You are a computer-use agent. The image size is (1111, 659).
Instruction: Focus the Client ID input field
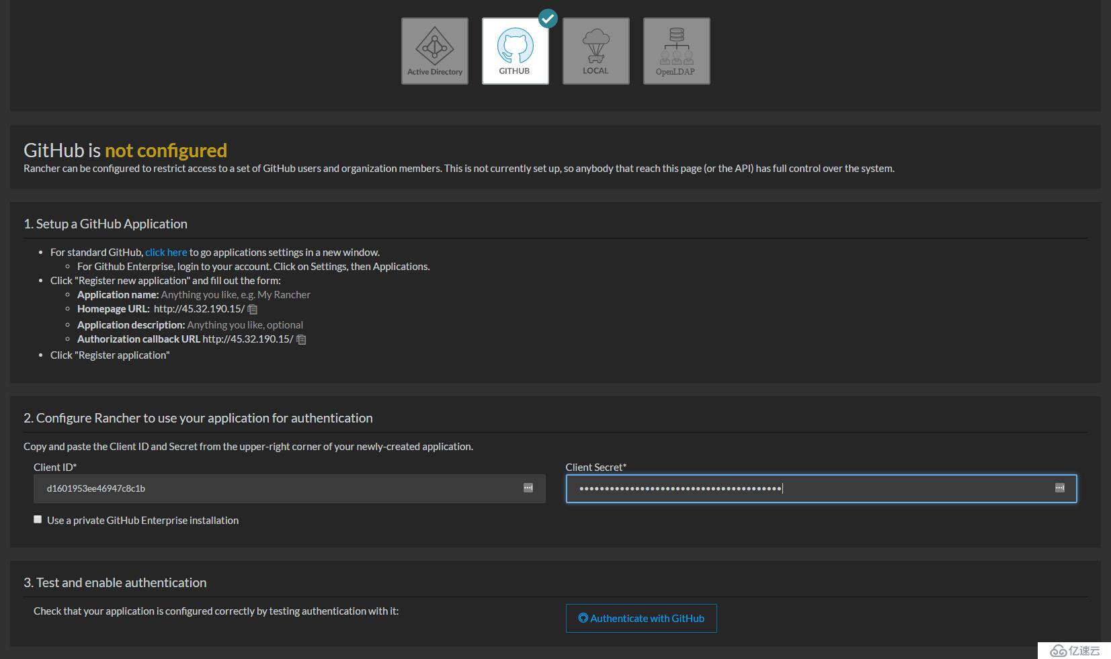(290, 488)
